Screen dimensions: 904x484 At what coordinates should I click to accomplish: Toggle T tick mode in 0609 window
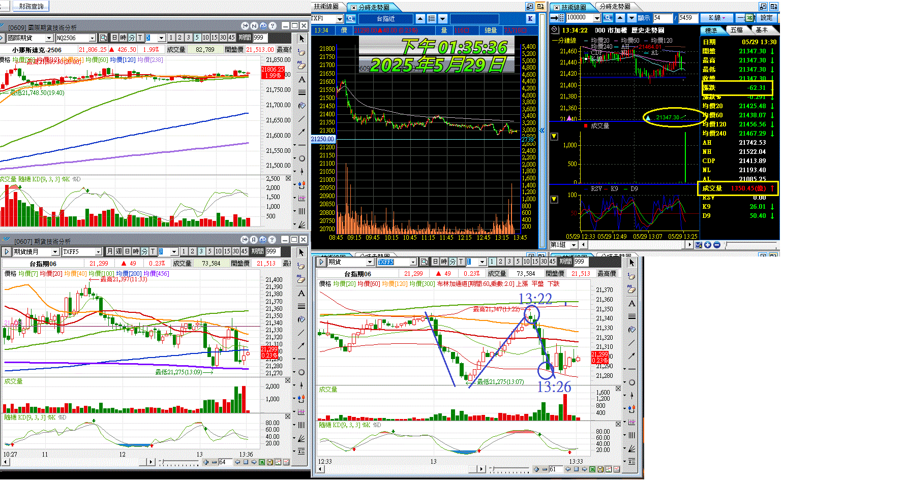coord(140,38)
